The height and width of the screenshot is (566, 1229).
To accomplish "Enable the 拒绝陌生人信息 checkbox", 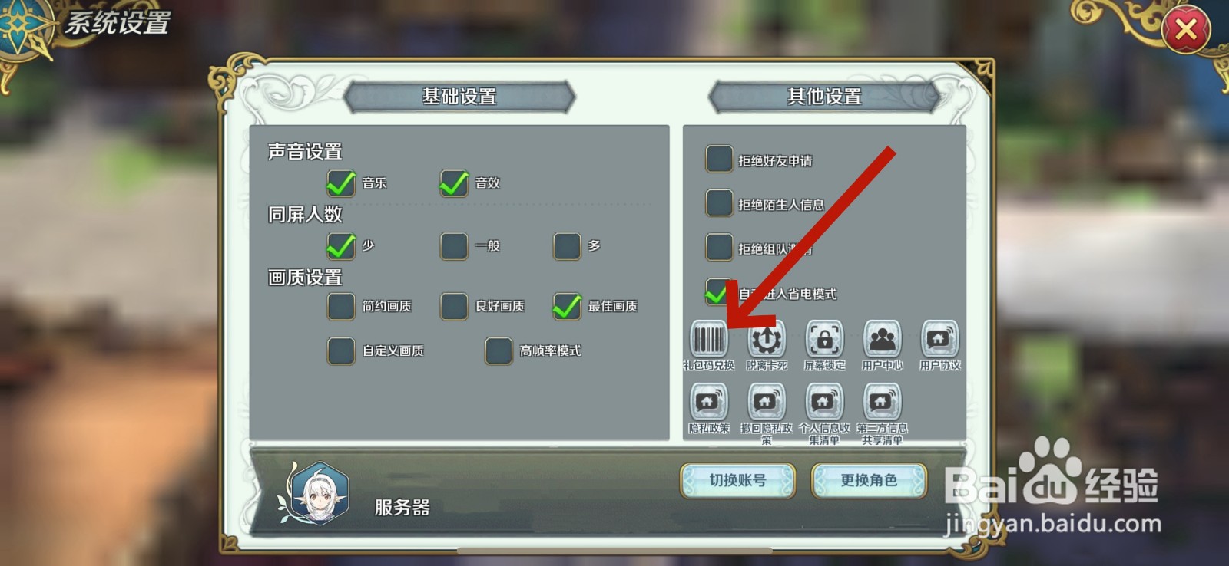I will tap(719, 203).
